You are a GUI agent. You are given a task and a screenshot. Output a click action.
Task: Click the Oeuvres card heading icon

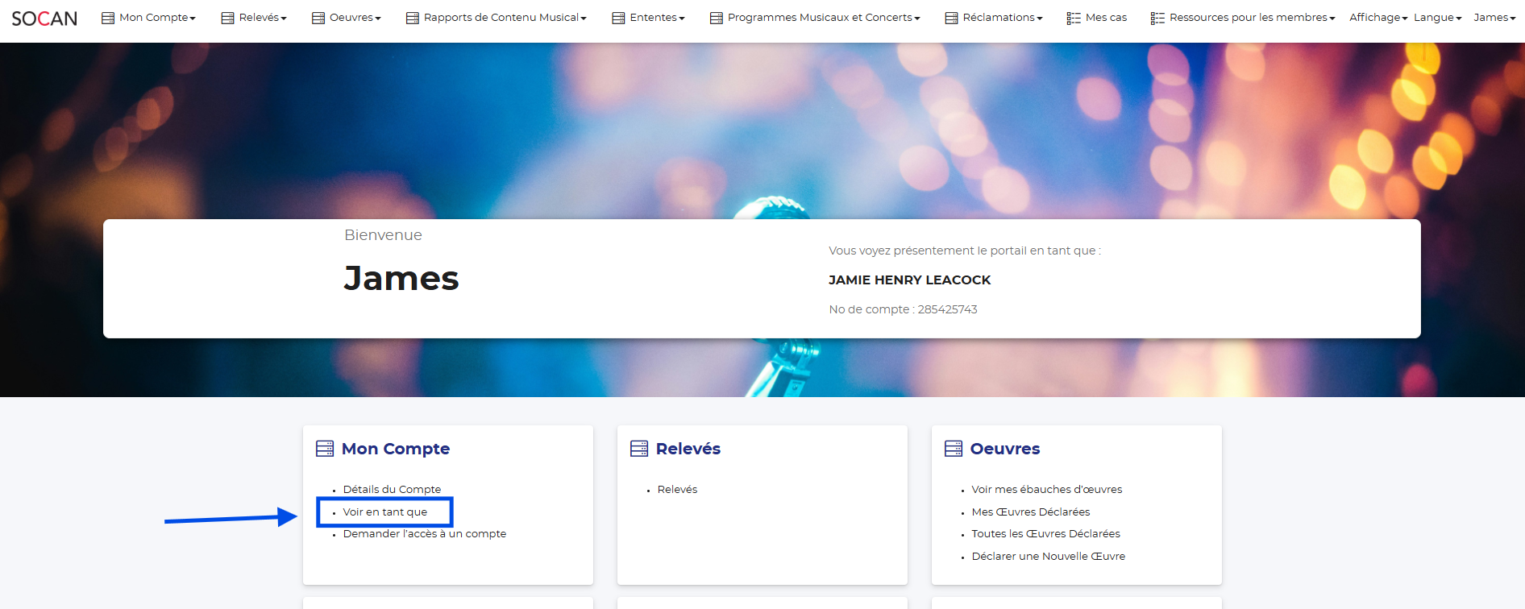click(954, 449)
